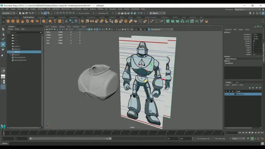Image resolution: width=265 pixels, height=149 pixels.
Task: Toggle loop playback mode
Action: [x=248, y=139]
